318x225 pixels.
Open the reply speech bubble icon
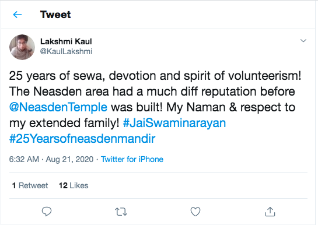click(x=47, y=212)
